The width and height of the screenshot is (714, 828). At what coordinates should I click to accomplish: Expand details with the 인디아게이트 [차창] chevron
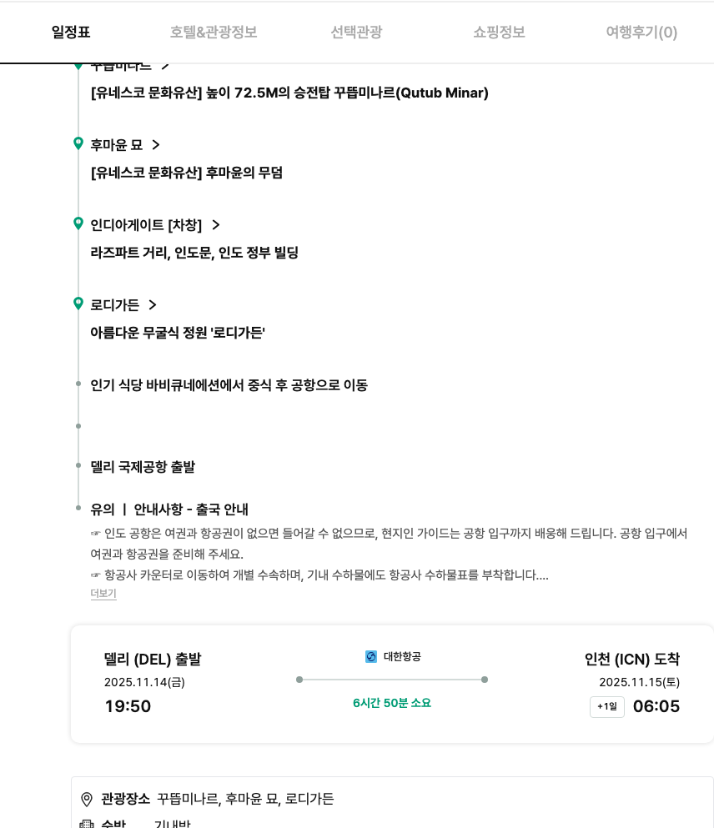216,225
